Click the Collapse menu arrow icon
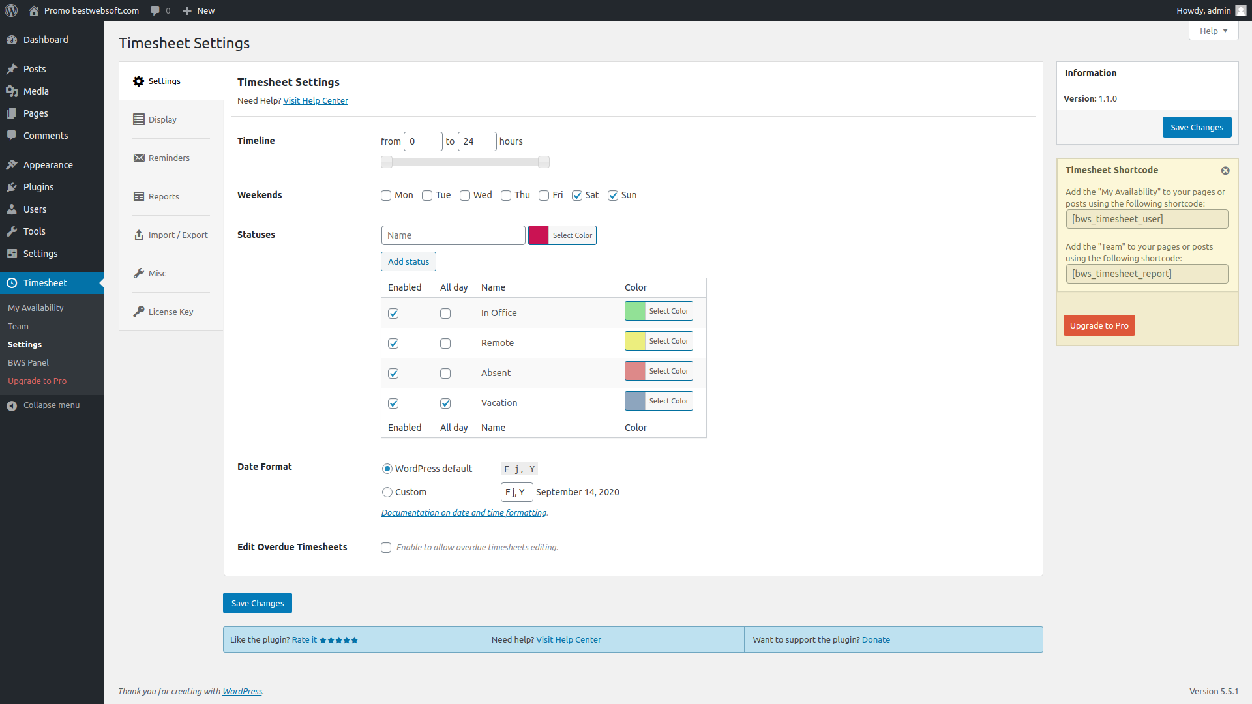The width and height of the screenshot is (1252, 704). pyautogui.click(x=12, y=405)
